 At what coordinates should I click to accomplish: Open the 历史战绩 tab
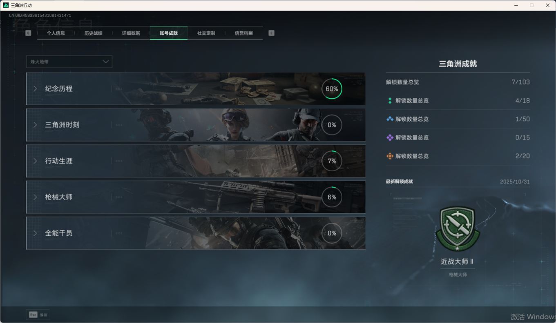[x=93, y=33]
